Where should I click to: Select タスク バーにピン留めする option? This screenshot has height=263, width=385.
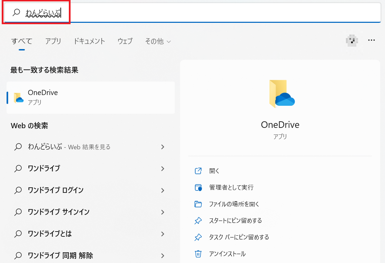[239, 237]
